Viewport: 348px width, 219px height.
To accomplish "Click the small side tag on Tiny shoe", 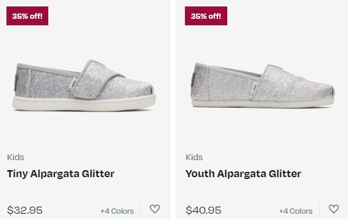I will [x=73, y=83].
